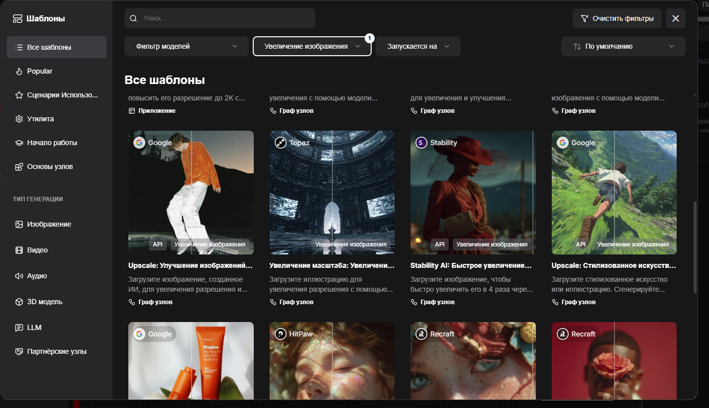Click the Google logo on the Стилизованное искусство card
The image size is (709, 408).
562,143
